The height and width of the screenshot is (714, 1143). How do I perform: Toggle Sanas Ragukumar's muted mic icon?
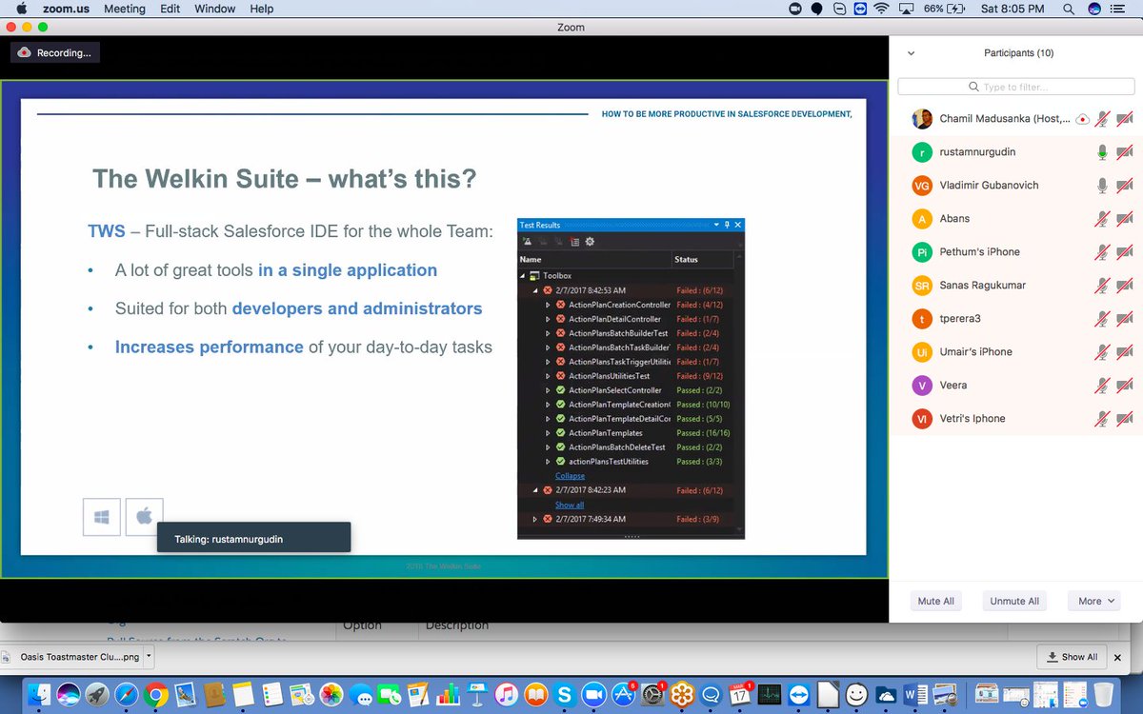(1102, 286)
